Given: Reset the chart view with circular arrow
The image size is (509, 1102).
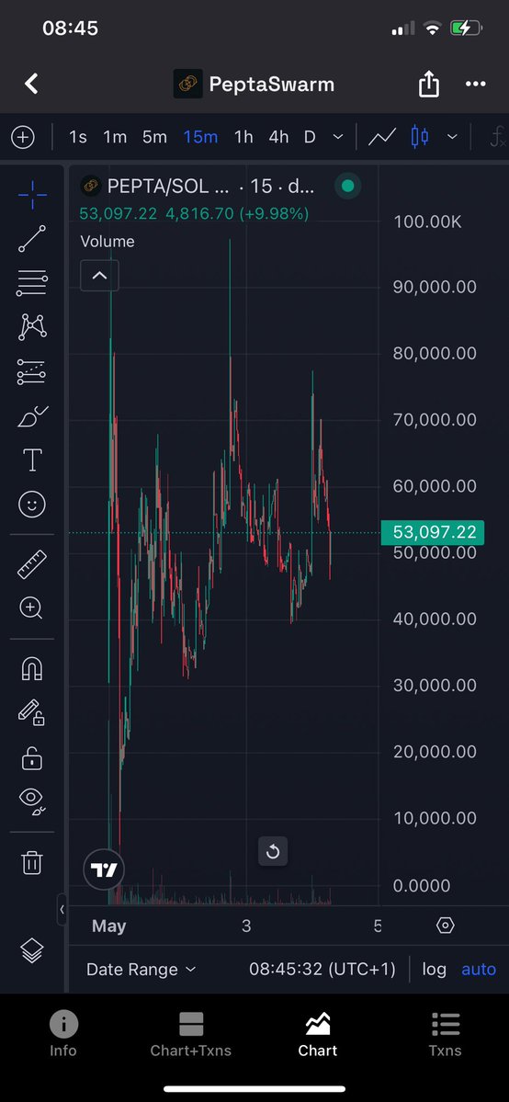Looking at the screenshot, I should coord(273,853).
